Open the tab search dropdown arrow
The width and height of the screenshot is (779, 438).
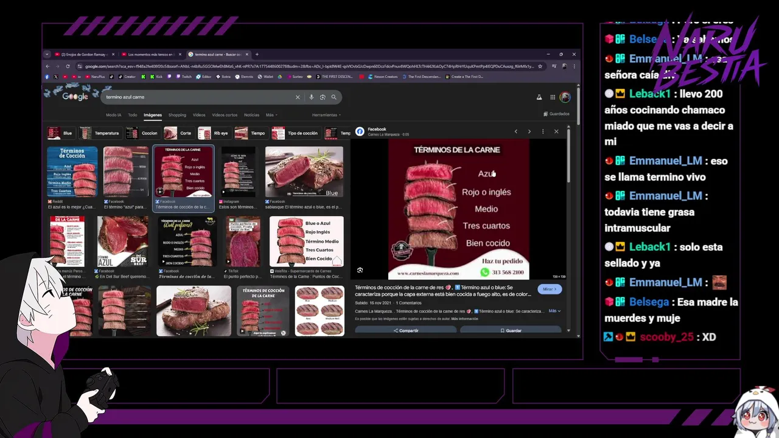[x=47, y=54]
